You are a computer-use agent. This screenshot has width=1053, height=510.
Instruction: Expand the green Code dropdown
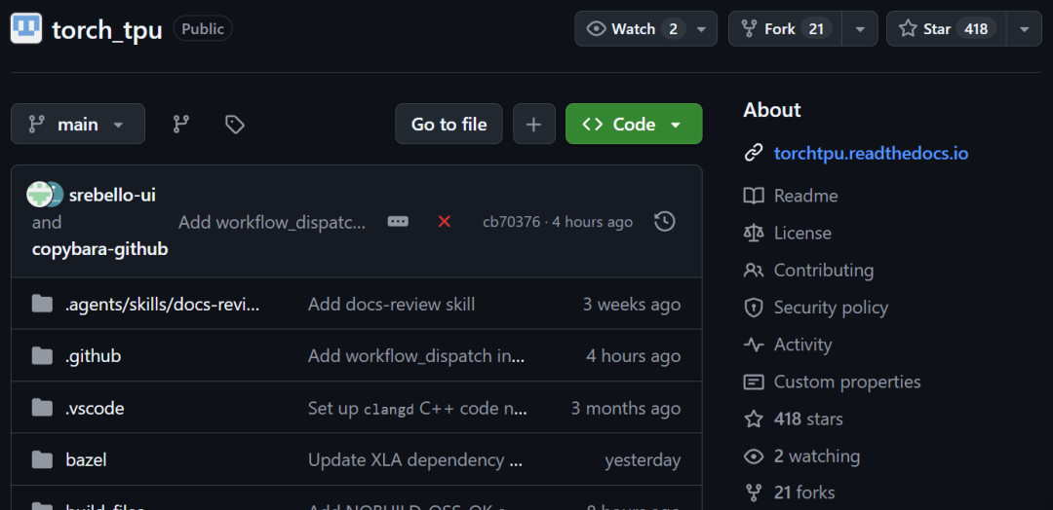tap(634, 124)
